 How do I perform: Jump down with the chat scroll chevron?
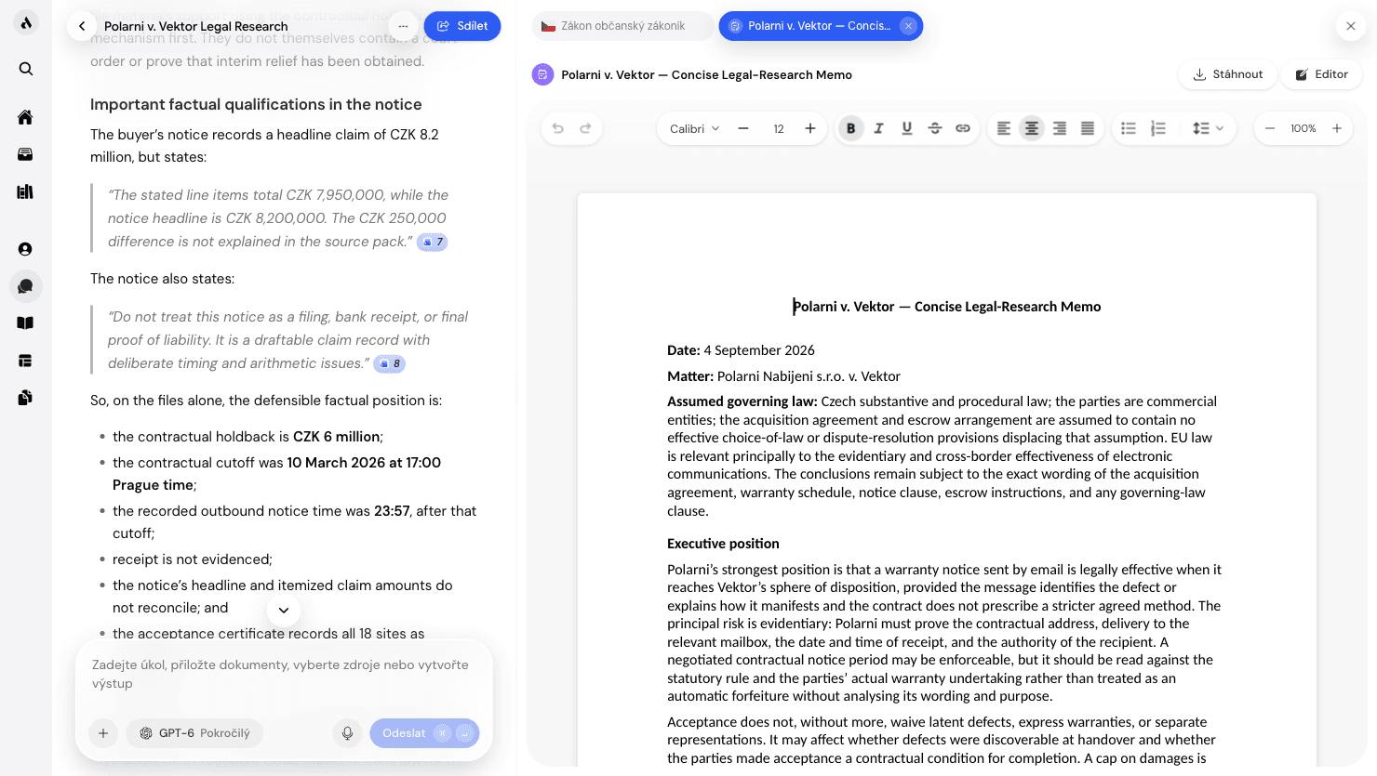(x=284, y=611)
